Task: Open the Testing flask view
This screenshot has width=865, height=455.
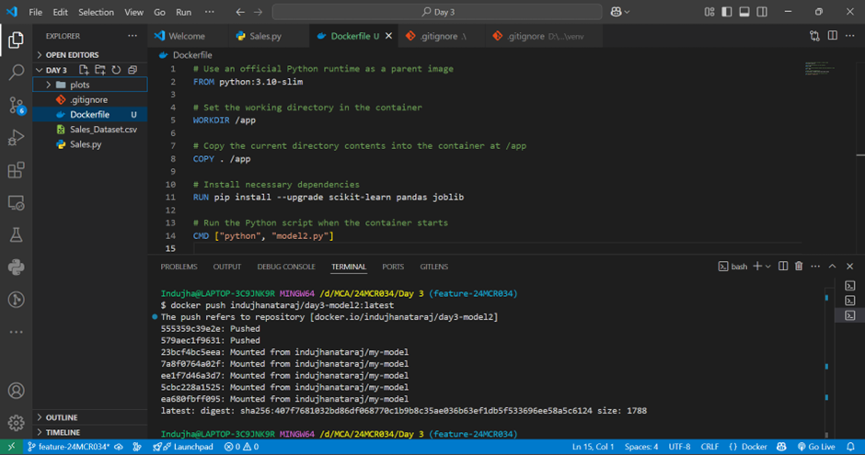Action: coord(16,235)
